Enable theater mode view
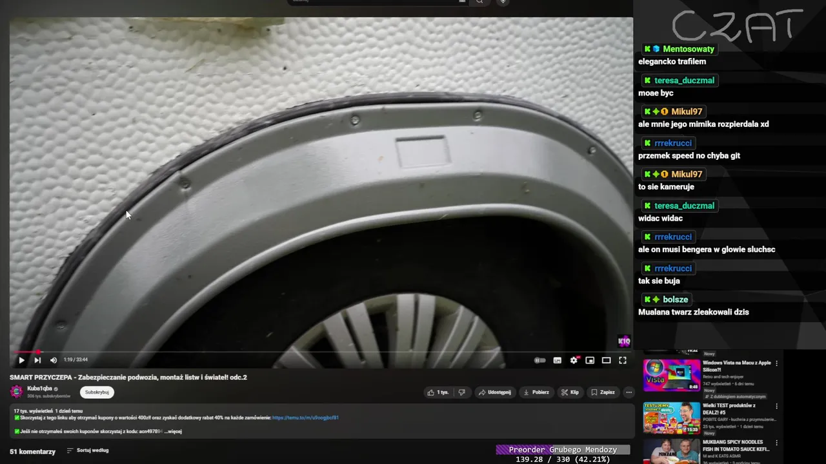 click(606, 360)
